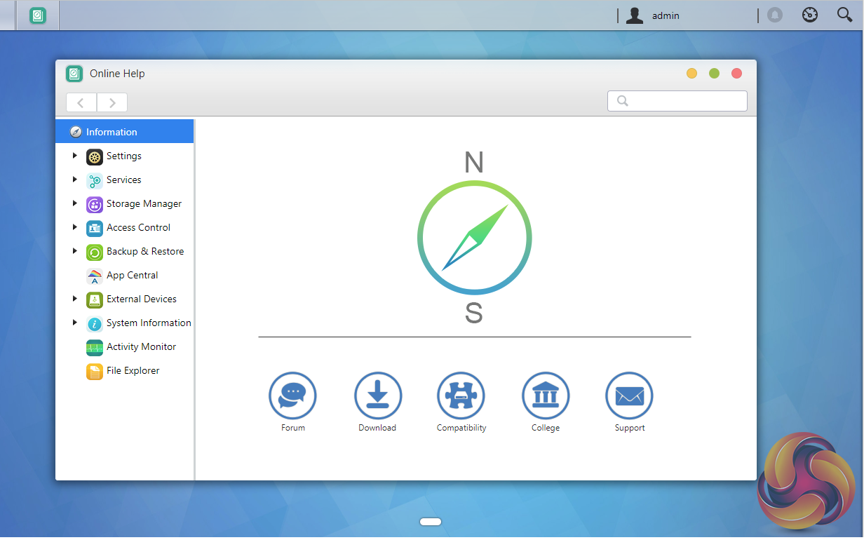Click the admin username in top bar
The width and height of the screenshot is (864, 540).
pyautogui.click(x=666, y=15)
